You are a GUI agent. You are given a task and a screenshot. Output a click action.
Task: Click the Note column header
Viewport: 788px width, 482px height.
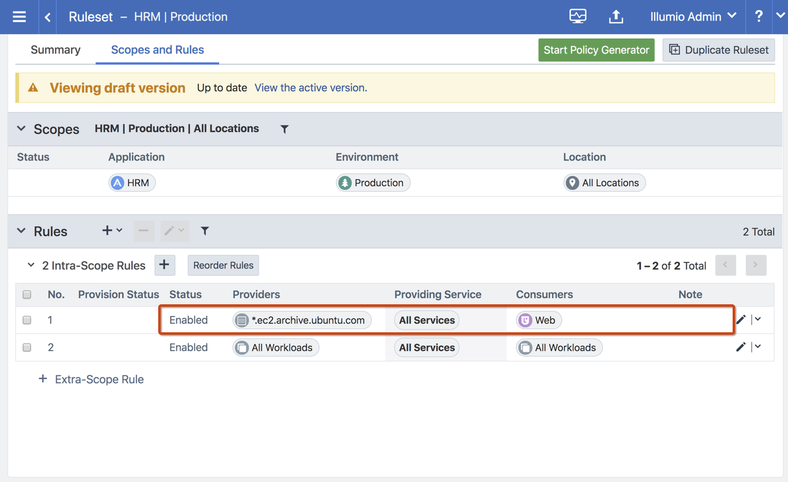[690, 295]
